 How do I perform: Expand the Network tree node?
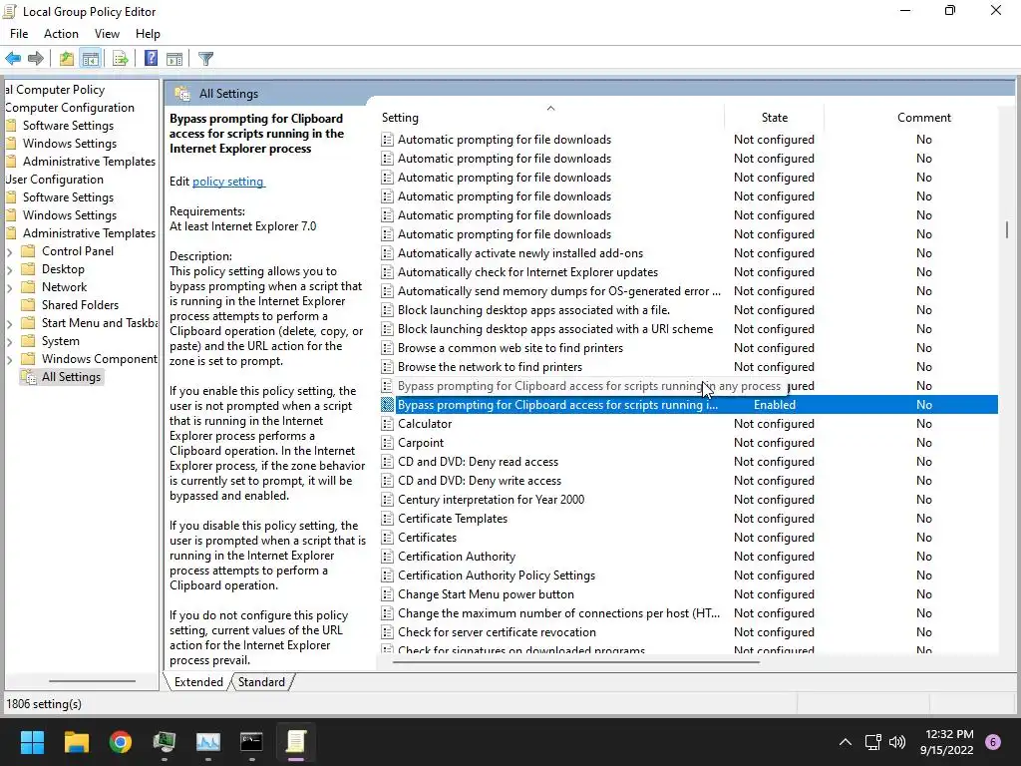pyautogui.click(x=9, y=288)
